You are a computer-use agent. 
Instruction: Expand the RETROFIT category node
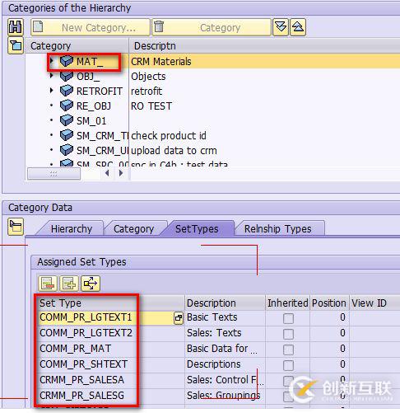pos(51,91)
